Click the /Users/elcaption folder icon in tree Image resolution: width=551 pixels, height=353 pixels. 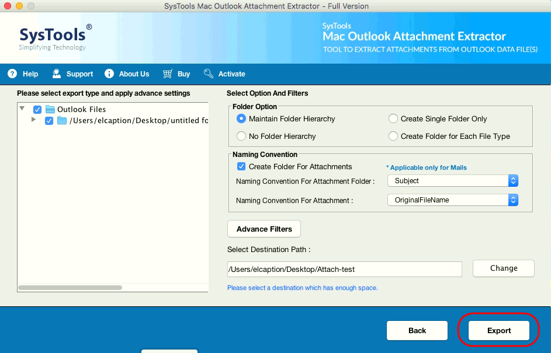62,120
